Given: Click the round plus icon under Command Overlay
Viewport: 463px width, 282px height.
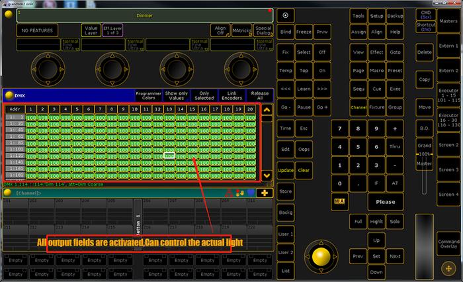Looking at the screenshot, I should [x=448, y=268].
